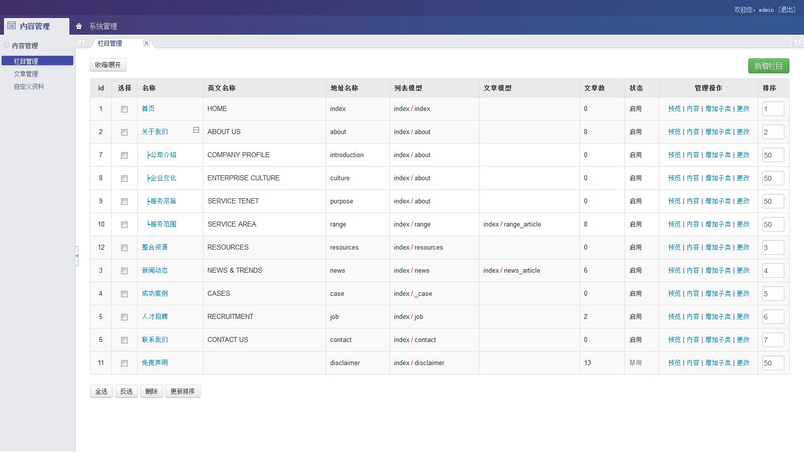Click the home icon beside 系统管理
This screenshot has width=804, height=455.
click(x=79, y=26)
